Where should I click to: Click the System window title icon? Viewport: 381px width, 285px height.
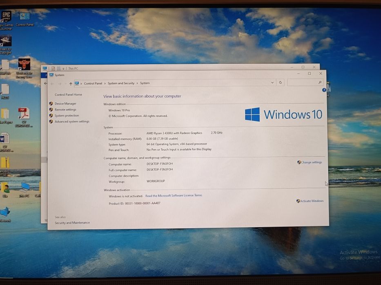click(51, 75)
